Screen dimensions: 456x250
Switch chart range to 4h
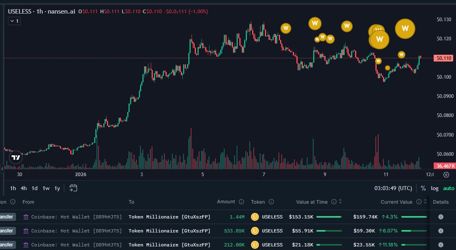(24, 188)
